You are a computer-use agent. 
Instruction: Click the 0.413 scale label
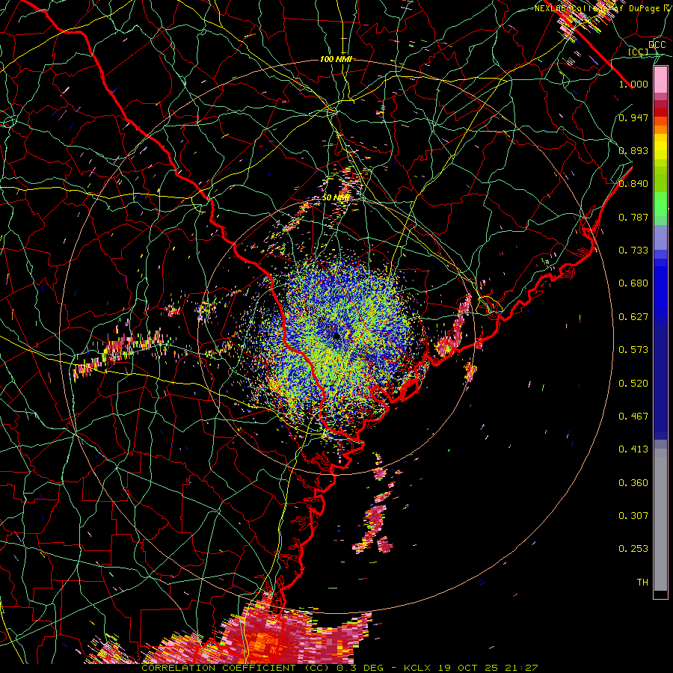tap(633, 449)
